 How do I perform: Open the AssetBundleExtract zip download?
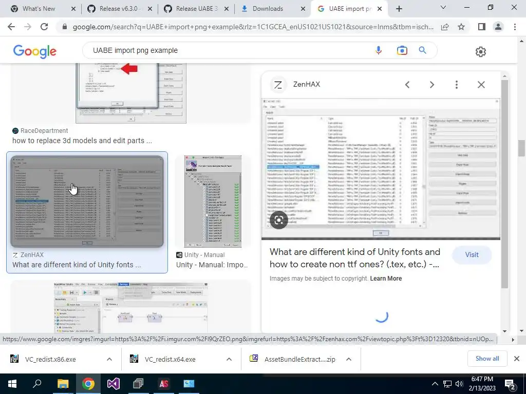pos(299,359)
